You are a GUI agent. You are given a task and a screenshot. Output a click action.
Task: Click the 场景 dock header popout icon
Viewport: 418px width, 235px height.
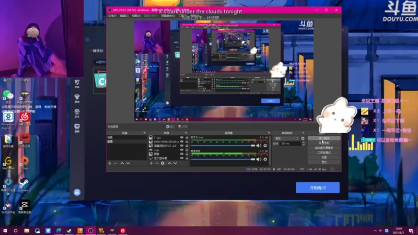coord(145,133)
